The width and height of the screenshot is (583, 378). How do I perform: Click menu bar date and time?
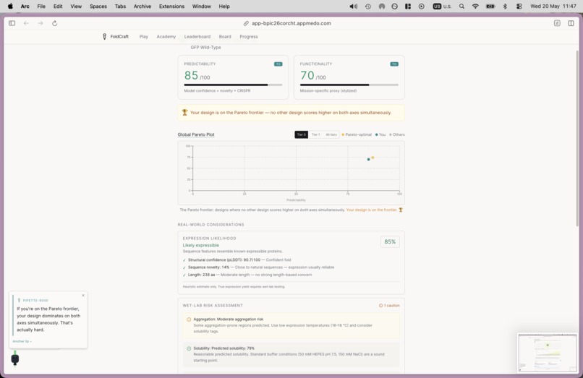(x=553, y=7)
